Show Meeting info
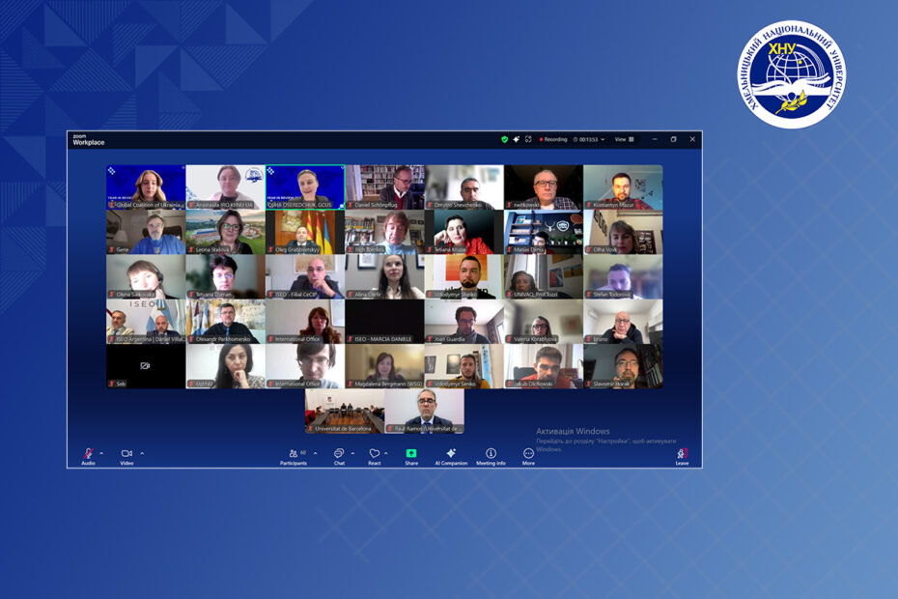Screen dimensions: 898x599 491,454
